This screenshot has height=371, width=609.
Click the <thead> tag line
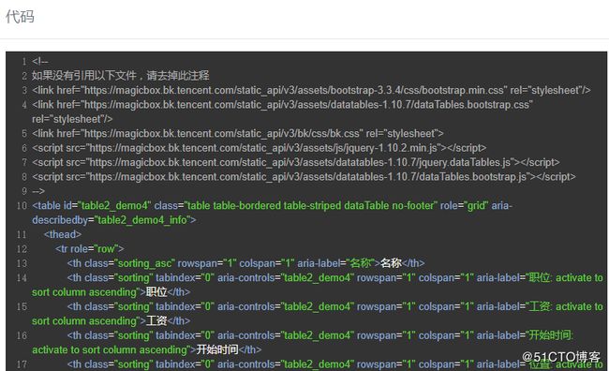[x=63, y=234]
